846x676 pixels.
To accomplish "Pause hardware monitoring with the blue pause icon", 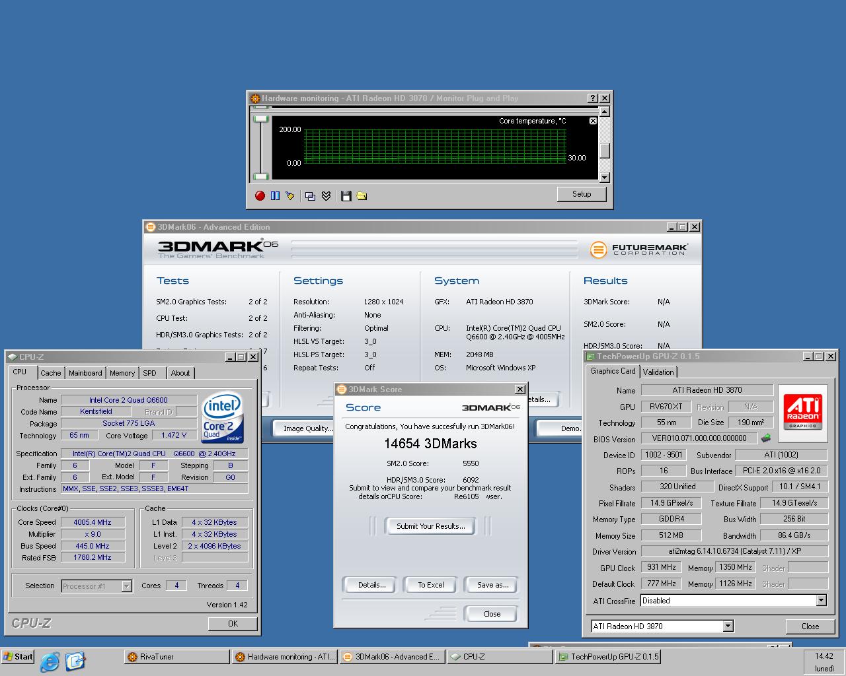I will [275, 195].
